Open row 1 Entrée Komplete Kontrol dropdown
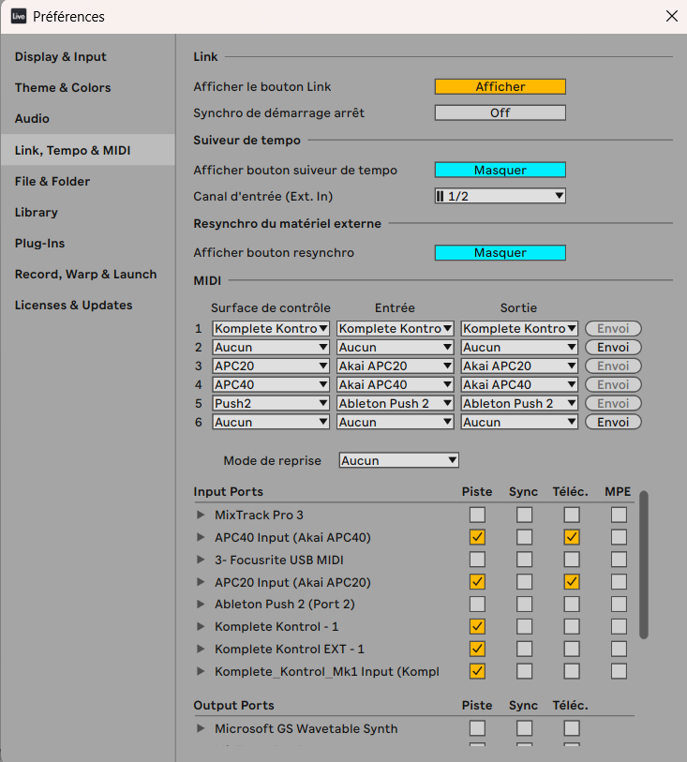The width and height of the screenshot is (687, 762). pos(395,329)
